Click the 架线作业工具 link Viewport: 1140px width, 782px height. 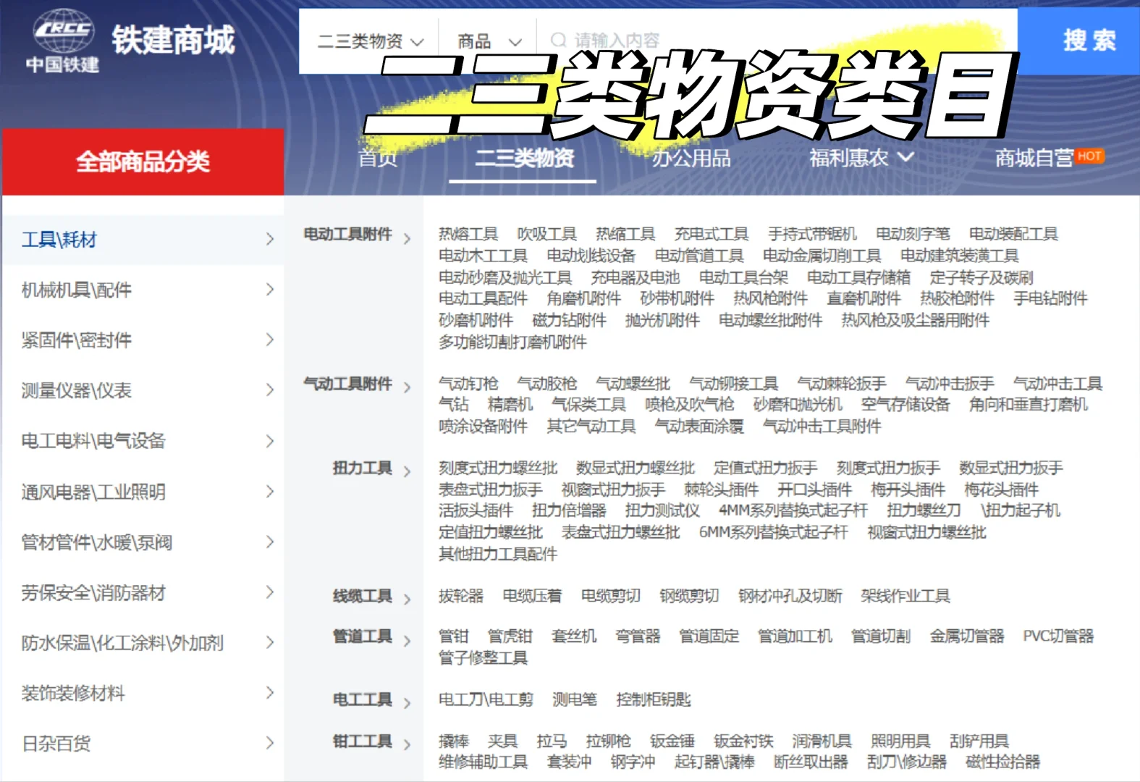[x=905, y=596]
